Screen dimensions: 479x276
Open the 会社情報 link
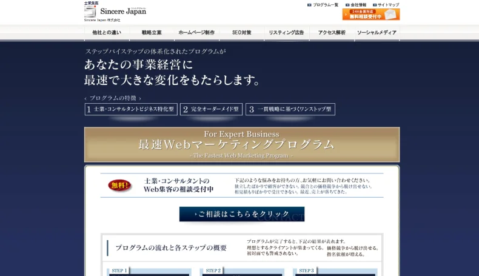[x=358, y=5]
